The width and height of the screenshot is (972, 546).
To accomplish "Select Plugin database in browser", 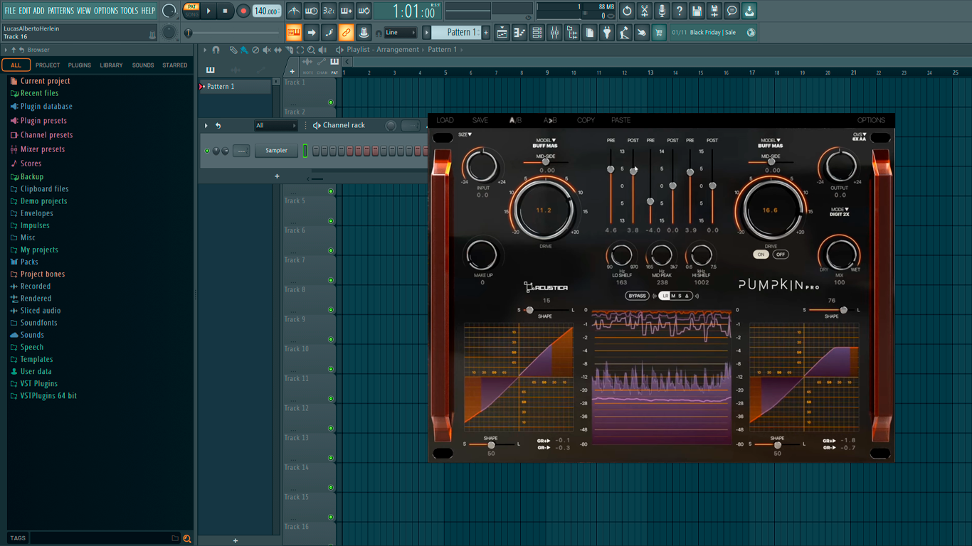I will (x=46, y=107).
